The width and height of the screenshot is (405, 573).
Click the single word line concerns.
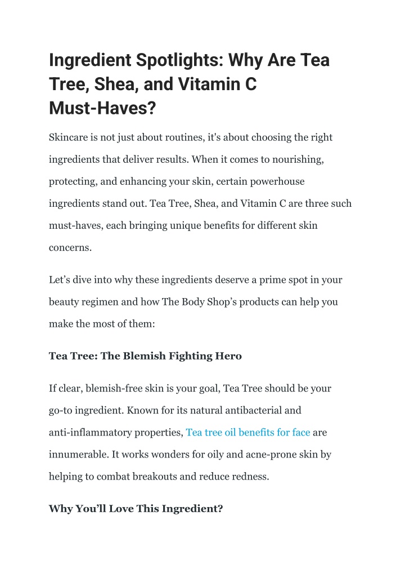(70, 248)
